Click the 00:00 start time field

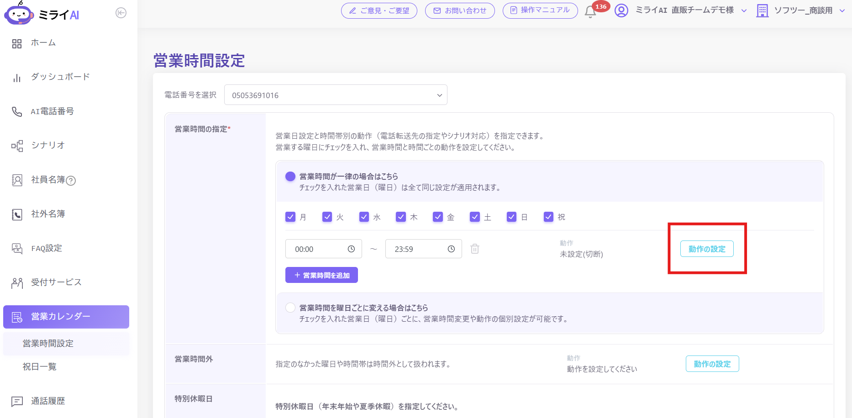coord(324,249)
